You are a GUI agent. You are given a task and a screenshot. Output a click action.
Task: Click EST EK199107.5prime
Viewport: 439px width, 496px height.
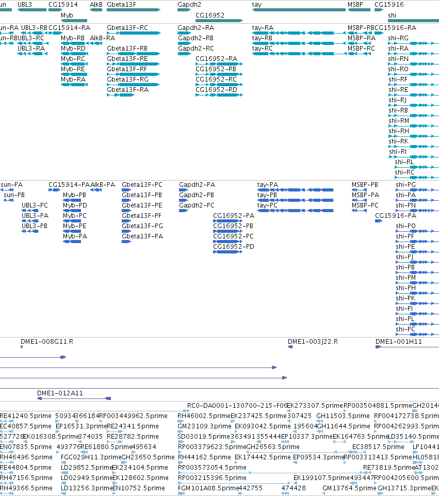[x=321, y=477]
